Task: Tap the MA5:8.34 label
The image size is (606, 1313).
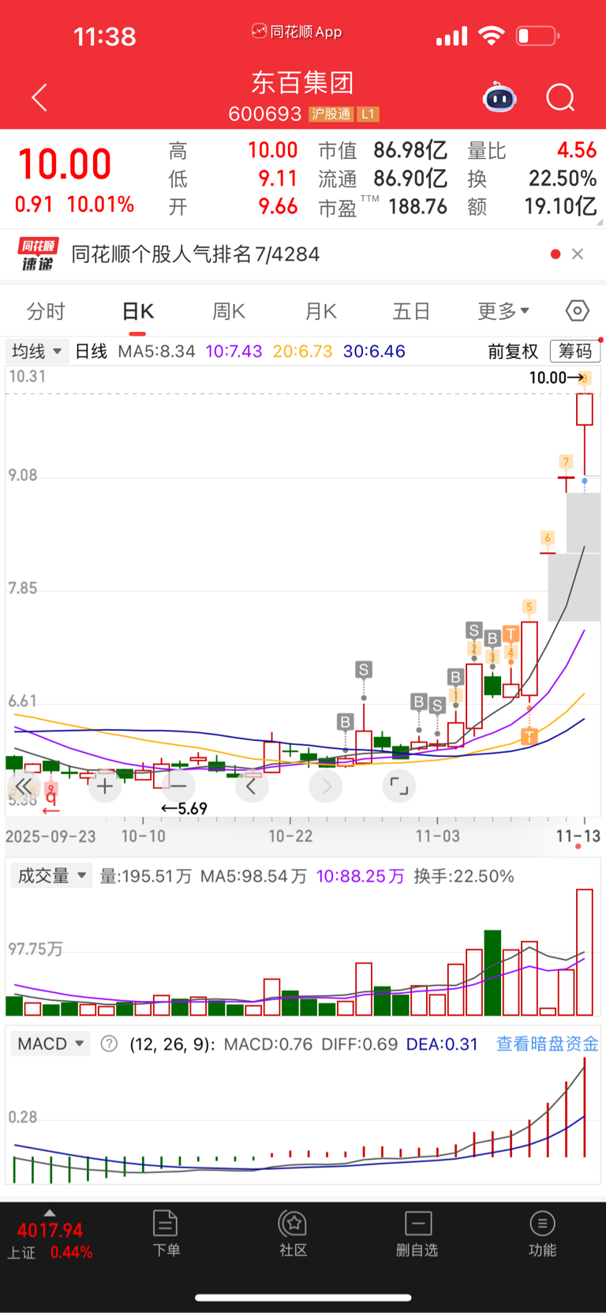Action: 156,351
